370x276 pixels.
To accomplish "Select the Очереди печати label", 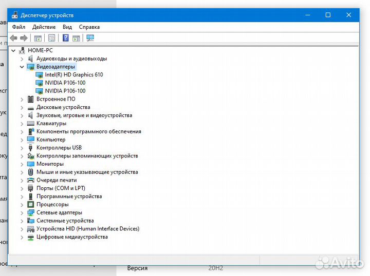I will pyautogui.click(x=57, y=180).
